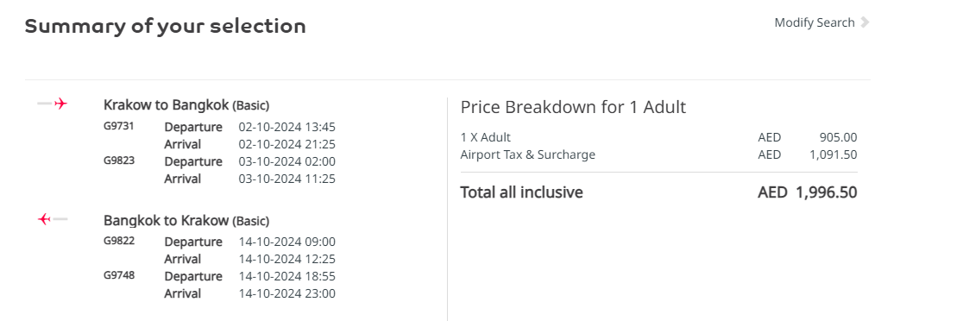
Task: Click the Modify Search chevron arrow
Action: click(865, 22)
